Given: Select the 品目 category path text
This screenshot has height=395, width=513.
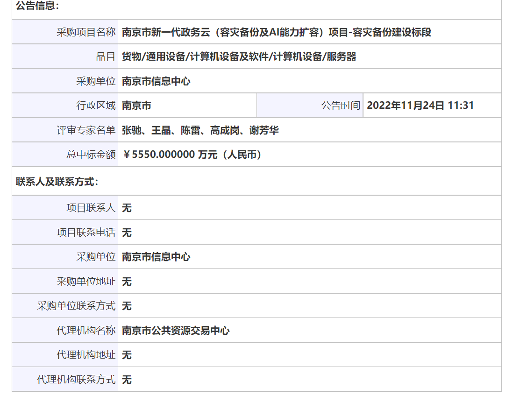Looking at the screenshot, I should [x=239, y=56].
